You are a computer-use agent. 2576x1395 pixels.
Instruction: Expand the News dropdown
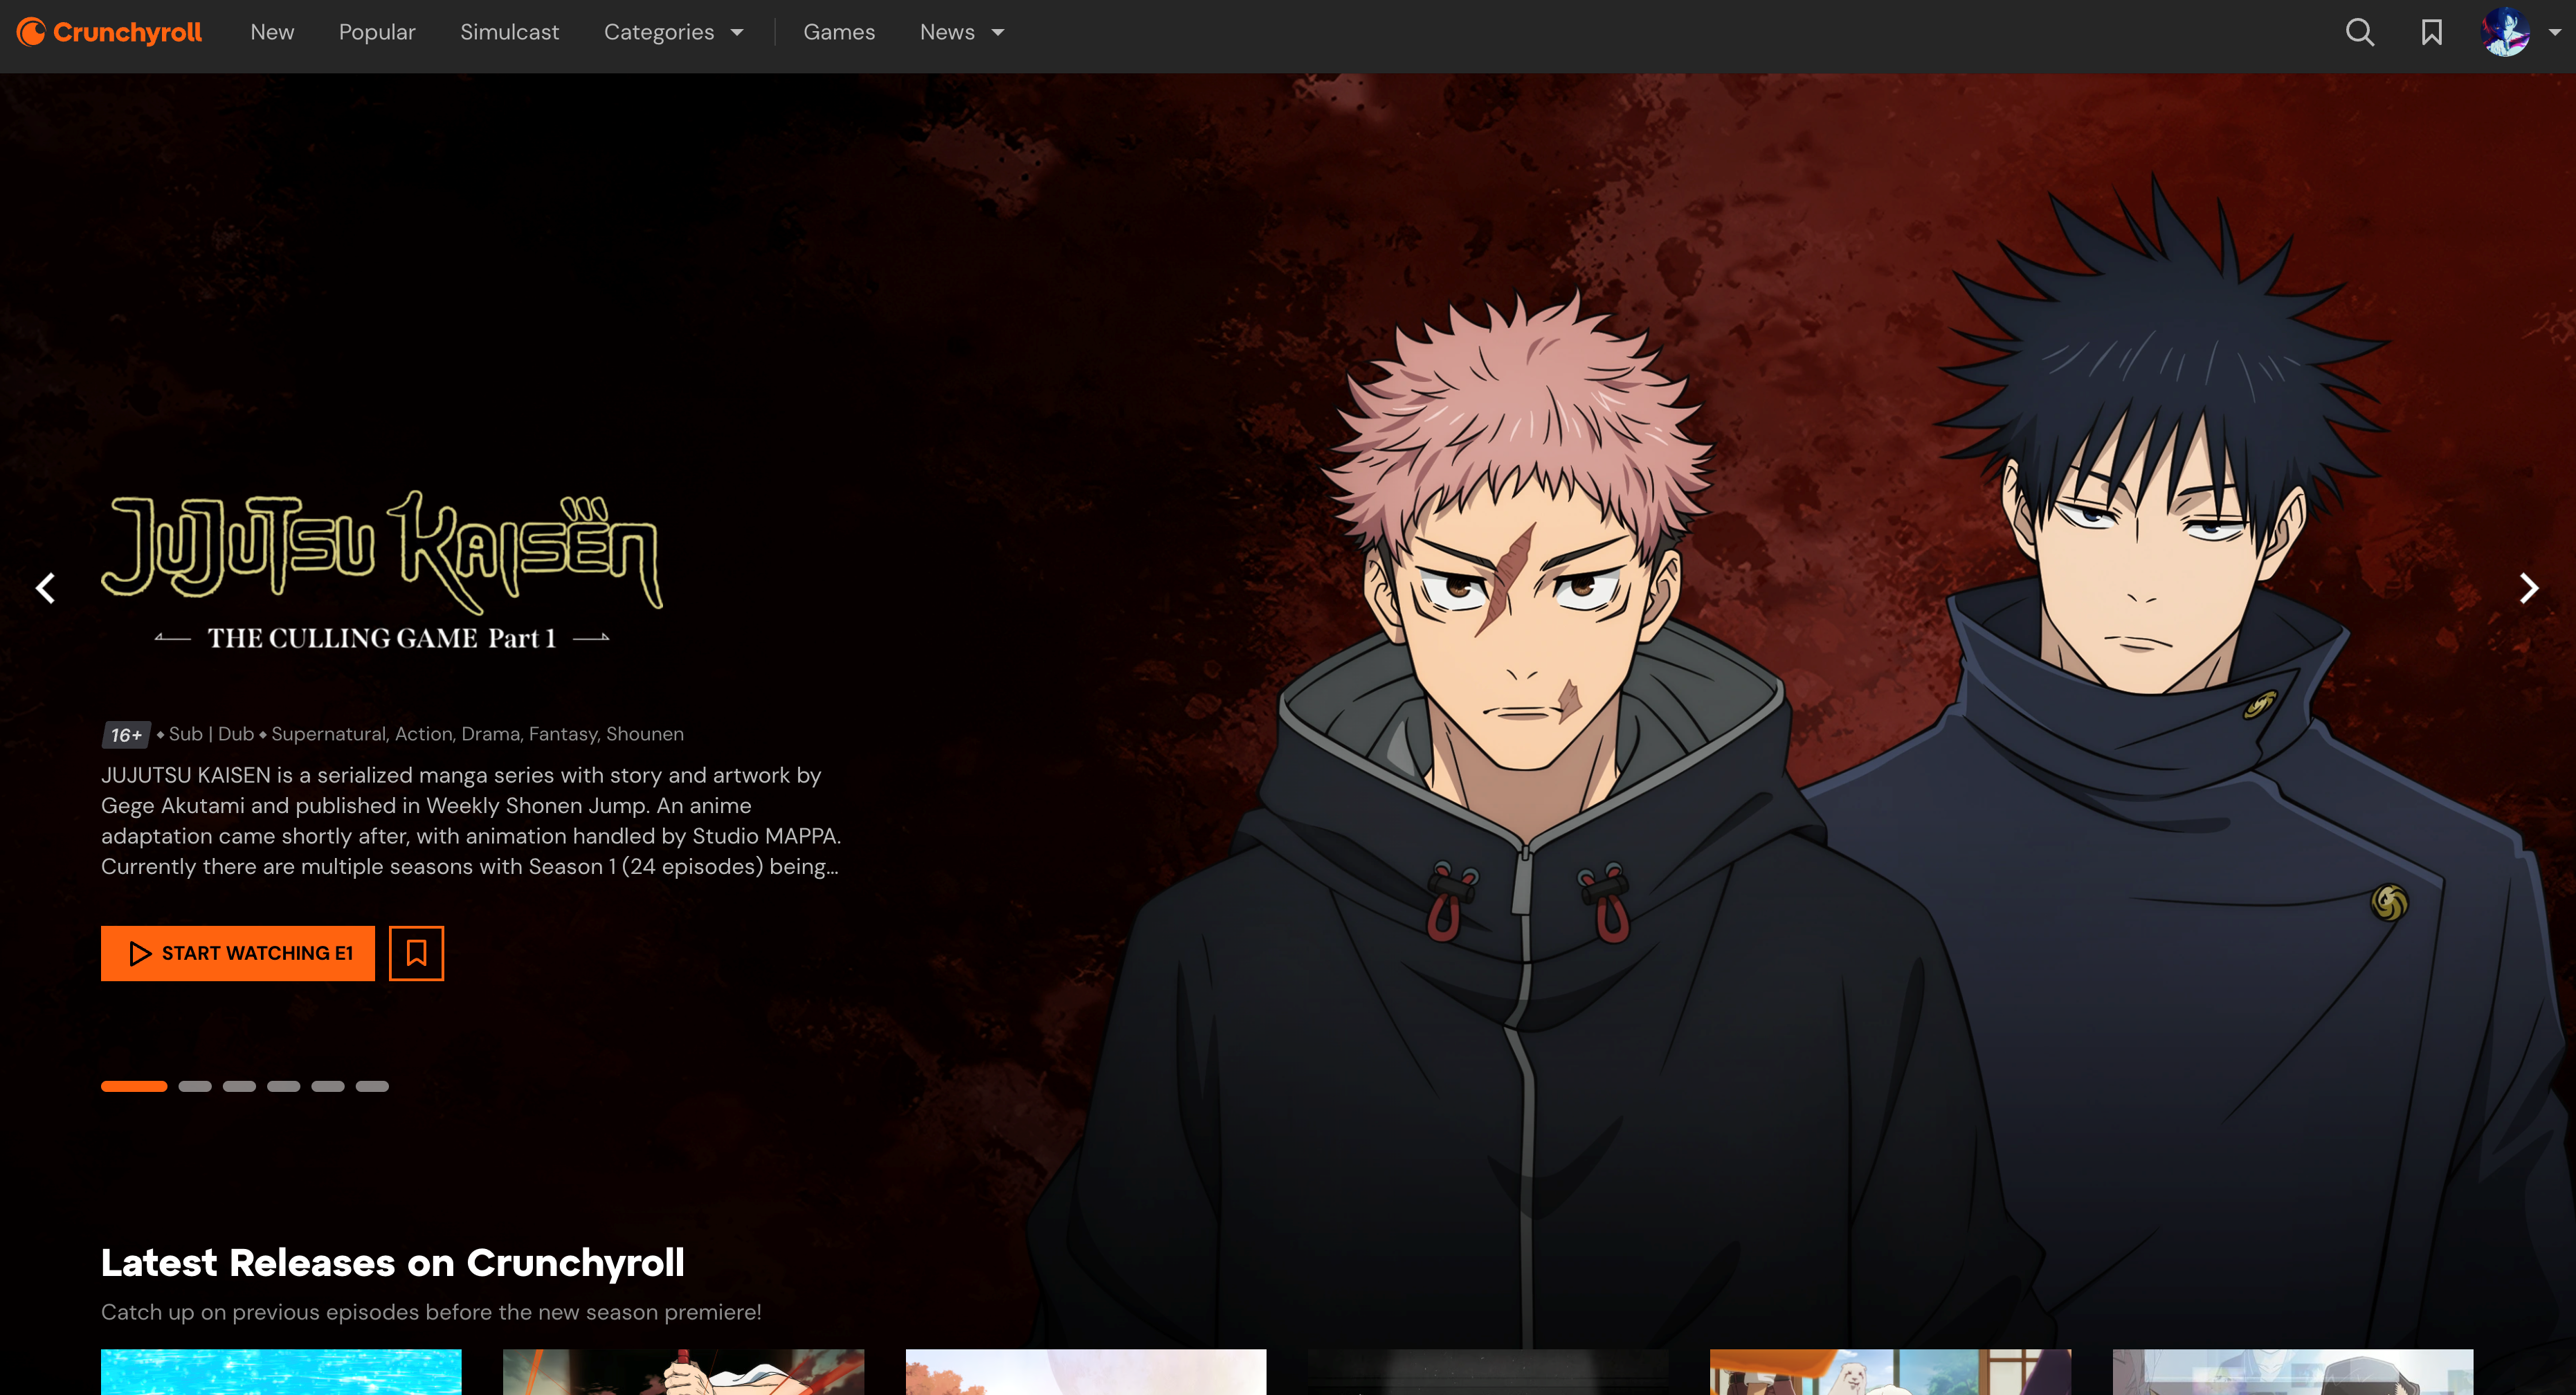pos(961,33)
